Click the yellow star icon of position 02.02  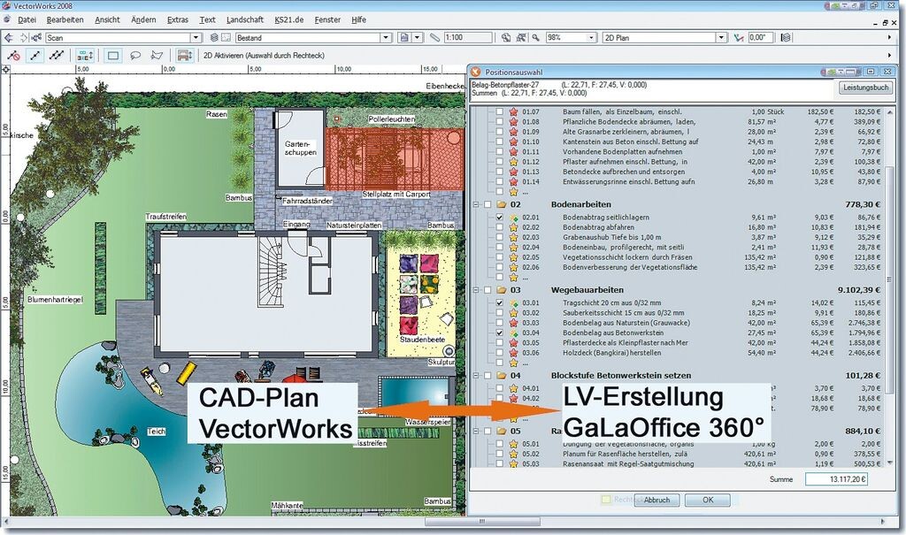514,227
